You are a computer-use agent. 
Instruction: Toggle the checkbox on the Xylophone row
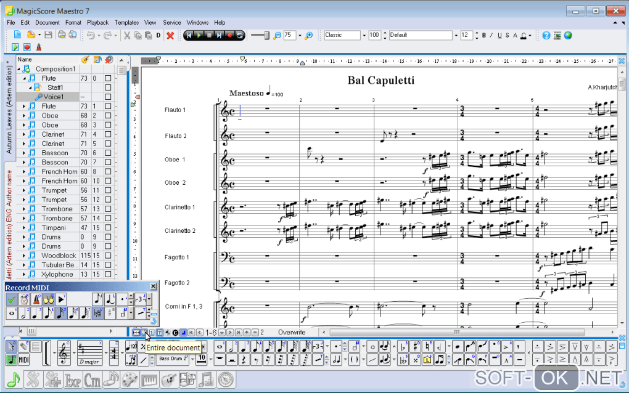tap(108, 274)
